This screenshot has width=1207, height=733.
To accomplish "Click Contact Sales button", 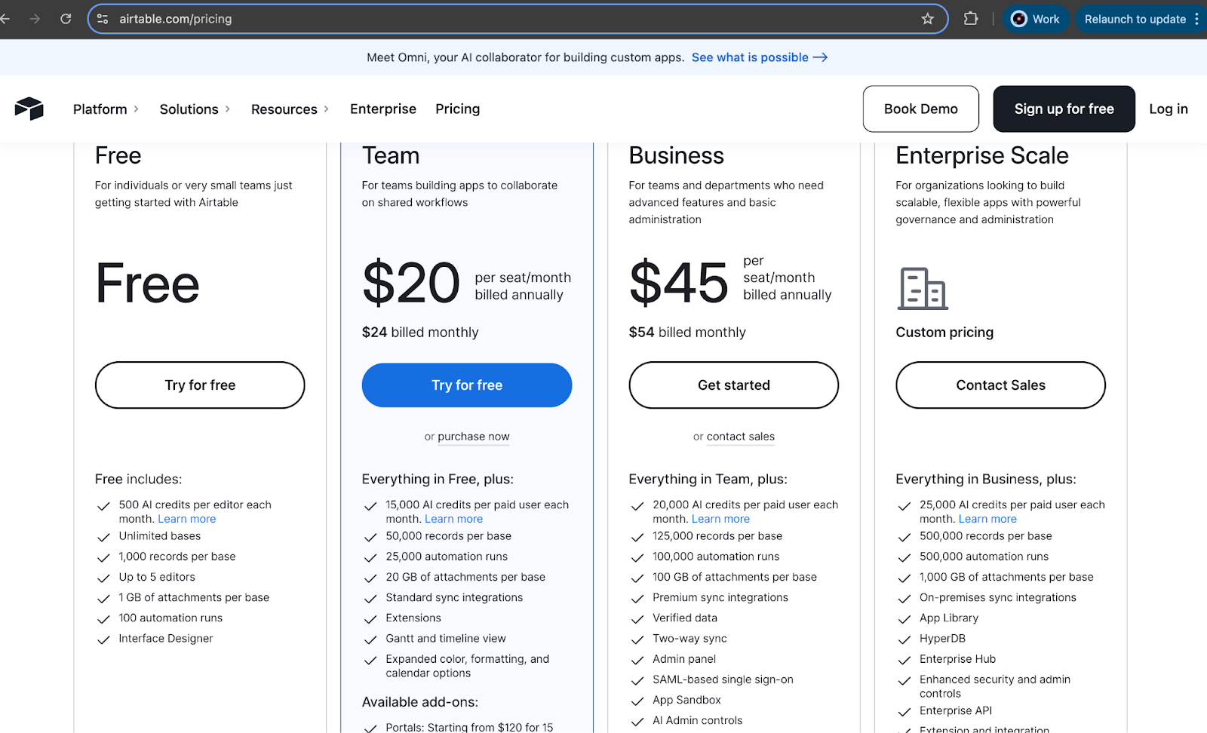I will point(1000,385).
